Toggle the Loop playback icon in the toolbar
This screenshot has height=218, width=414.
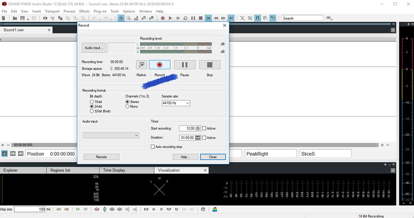pos(185,18)
